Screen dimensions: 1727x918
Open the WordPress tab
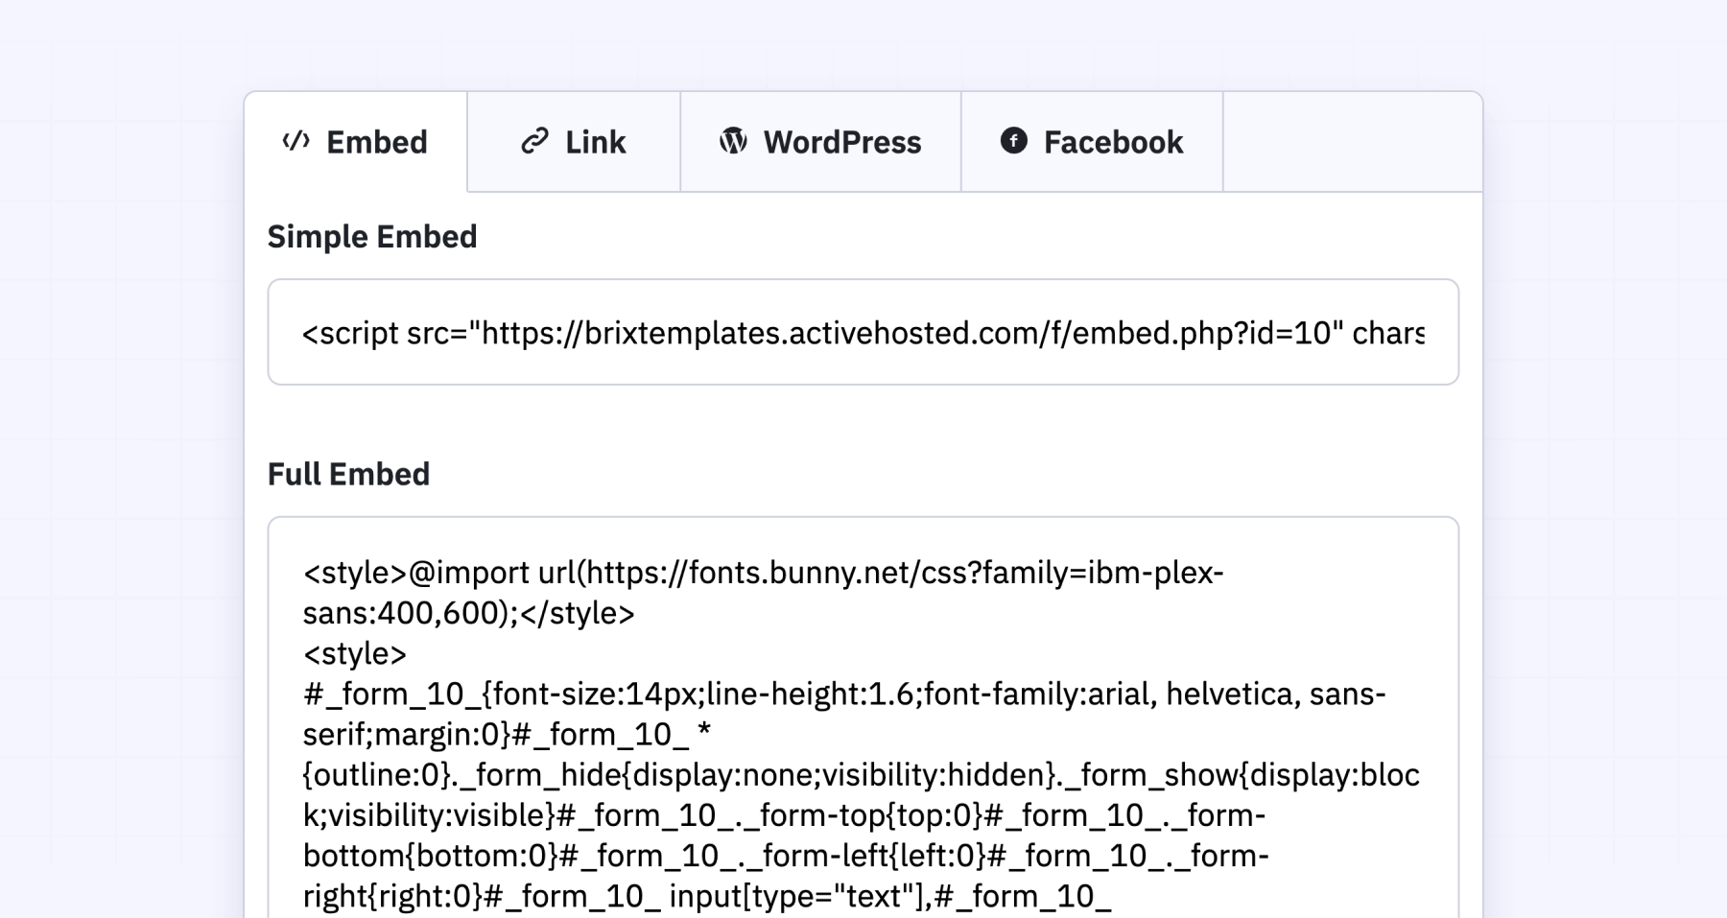click(821, 142)
